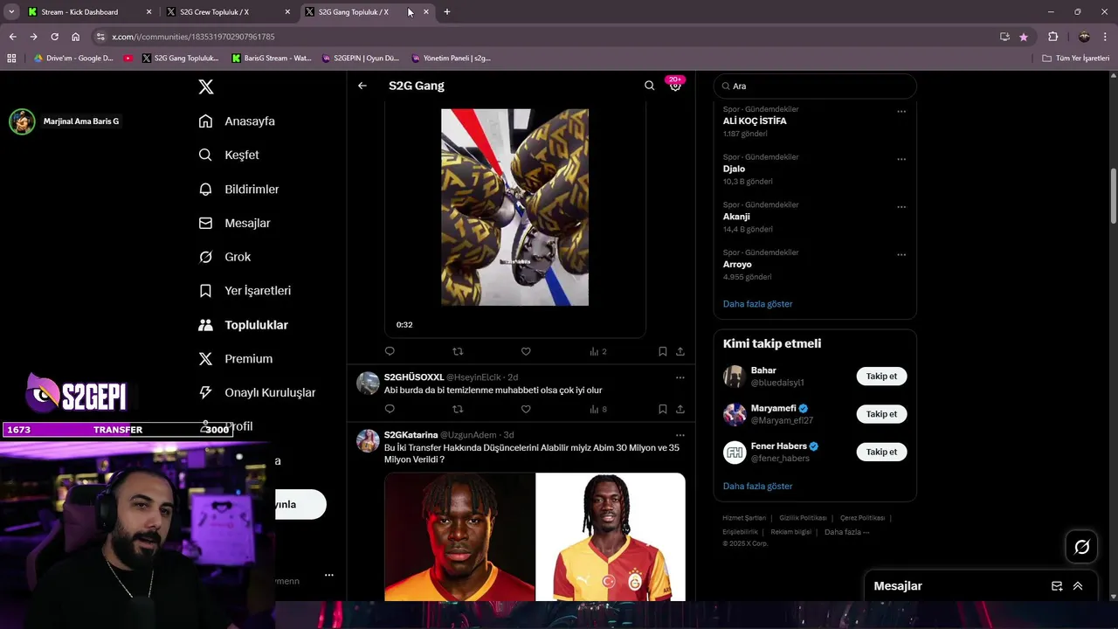This screenshot has width=1118, height=629.
Task: Like S2GHÜSOXXL's post
Action: coord(526,409)
